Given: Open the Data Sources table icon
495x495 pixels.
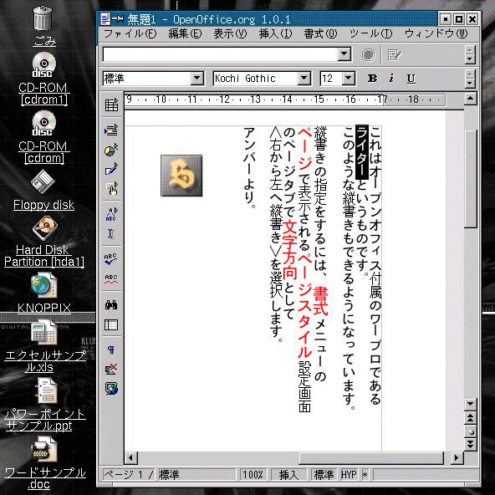Looking at the screenshot, I should (111, 324).
